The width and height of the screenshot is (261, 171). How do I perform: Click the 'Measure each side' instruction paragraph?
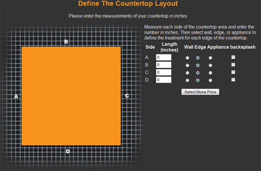[x=200, y=33]
